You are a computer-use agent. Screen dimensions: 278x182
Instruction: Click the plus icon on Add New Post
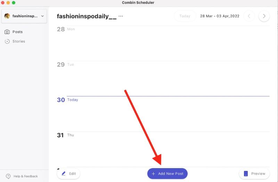point(153,174)
